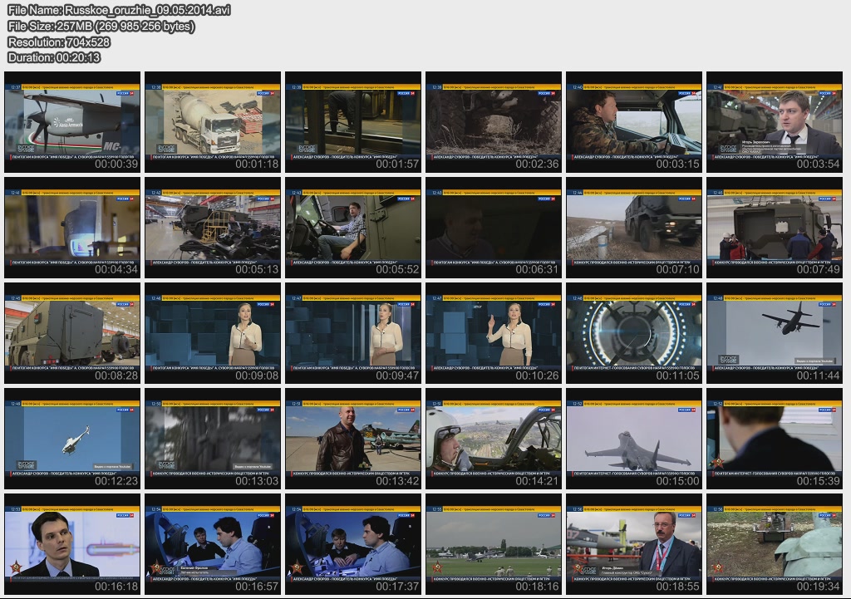
Task: Click the file name Russkoe_oruzhie_09.05.2014.avi text
Action: [119, 10]
